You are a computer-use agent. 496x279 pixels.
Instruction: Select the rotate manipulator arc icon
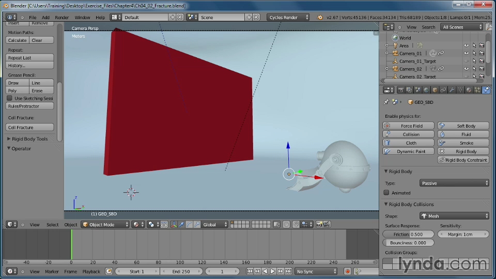point(189,225)
